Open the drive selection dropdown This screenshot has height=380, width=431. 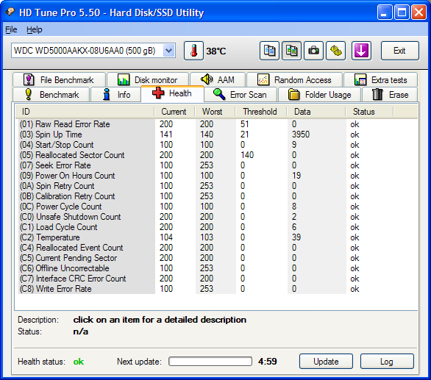pos(168,51)
